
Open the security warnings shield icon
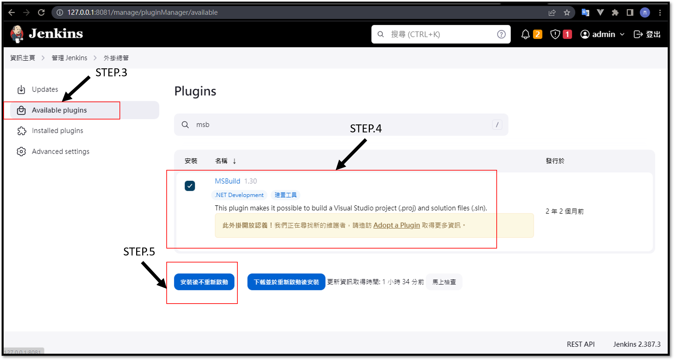555,34
